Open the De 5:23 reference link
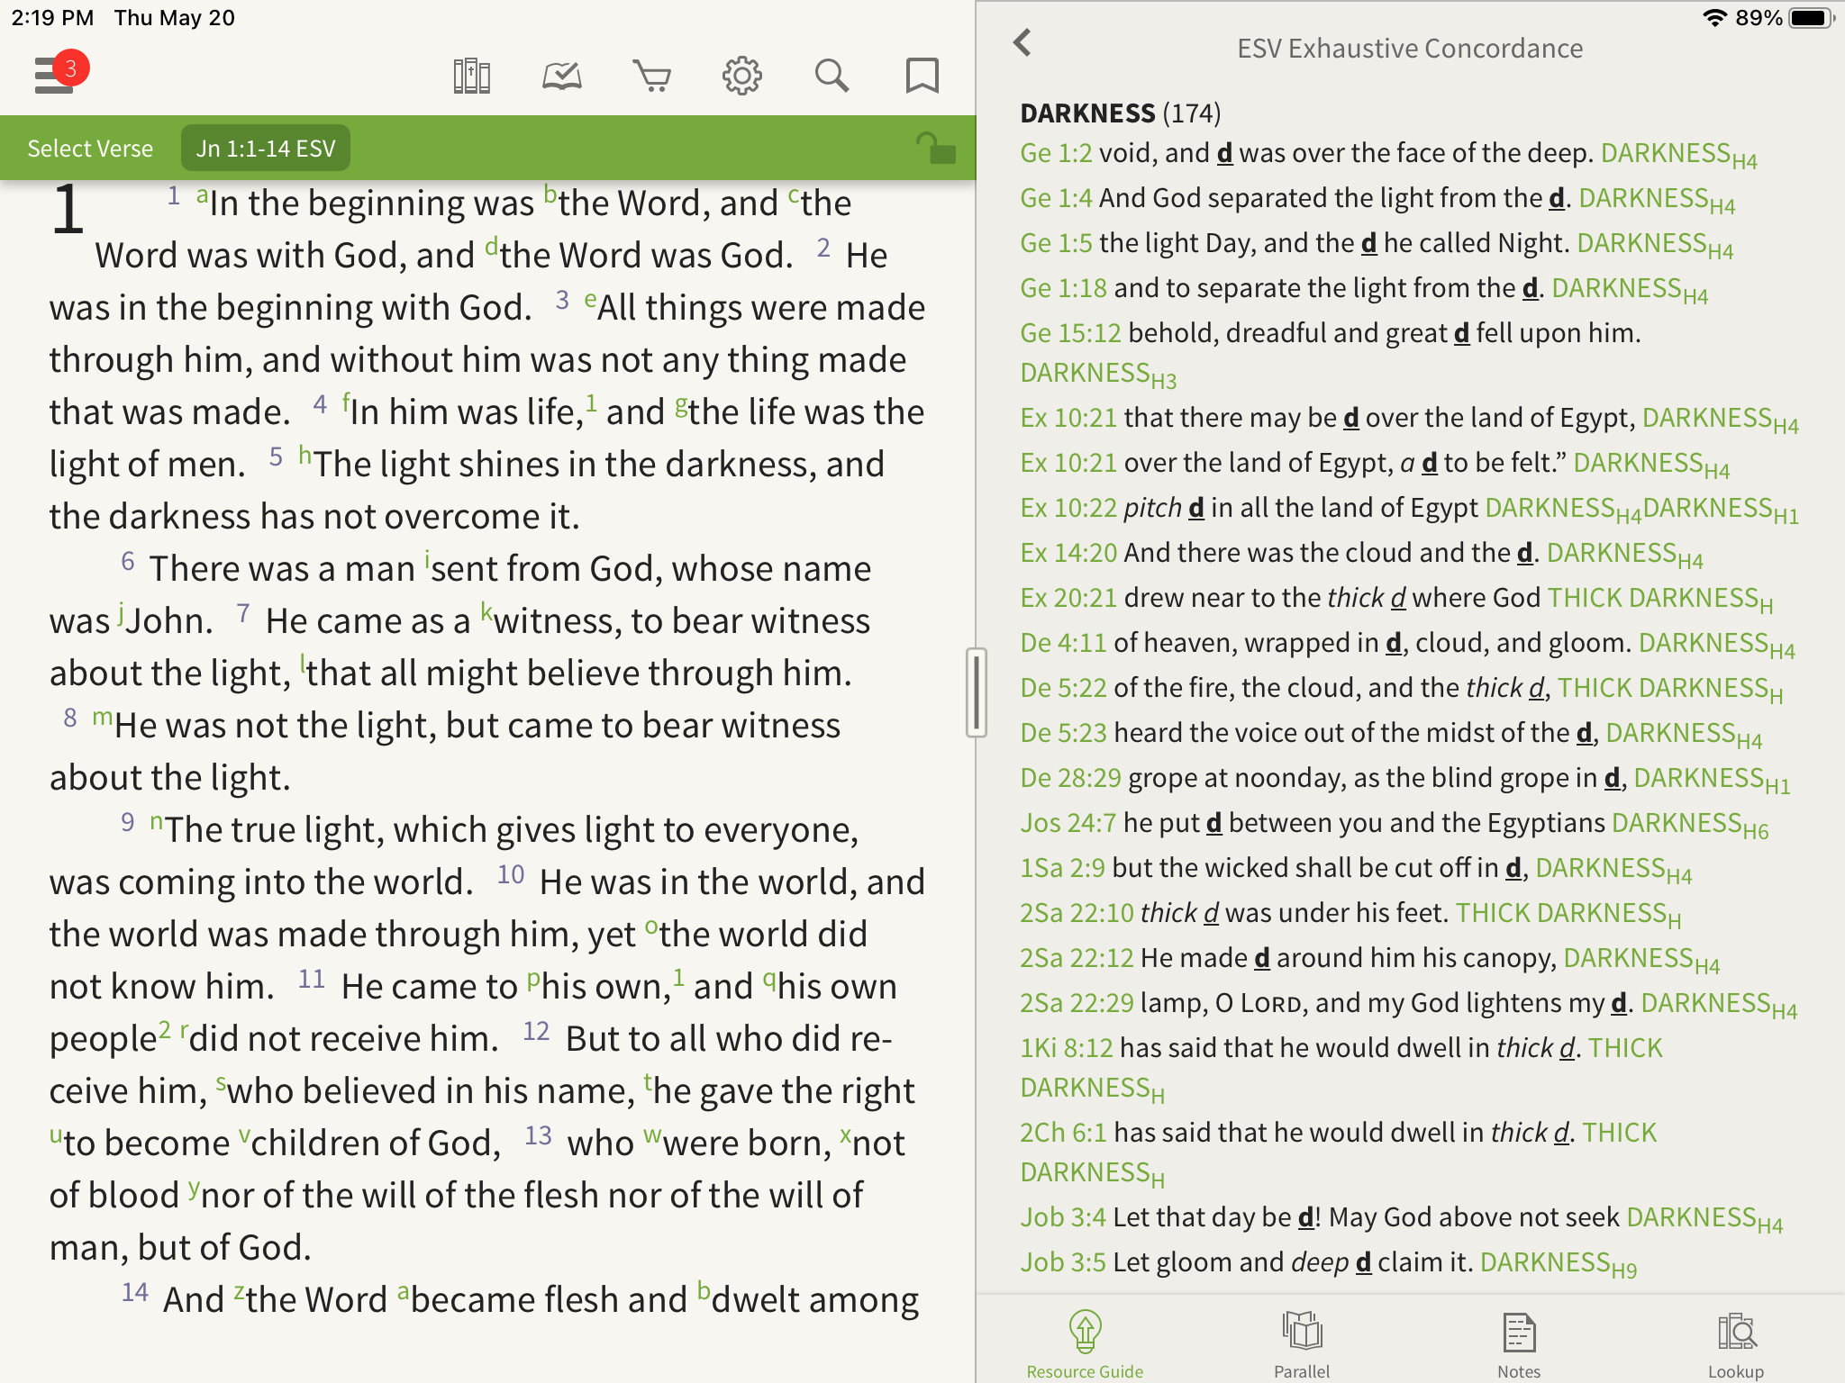1845x1383 pixels. [1063, 733]
